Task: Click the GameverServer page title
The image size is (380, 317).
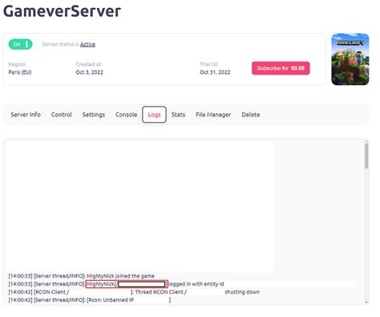Action: [62, 11]
